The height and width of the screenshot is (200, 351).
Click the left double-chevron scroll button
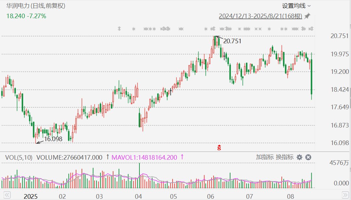(7, 195)
